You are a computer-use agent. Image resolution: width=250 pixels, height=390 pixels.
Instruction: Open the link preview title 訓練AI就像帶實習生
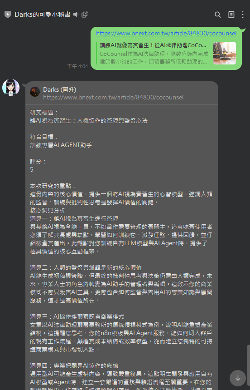tap(153, 45)
